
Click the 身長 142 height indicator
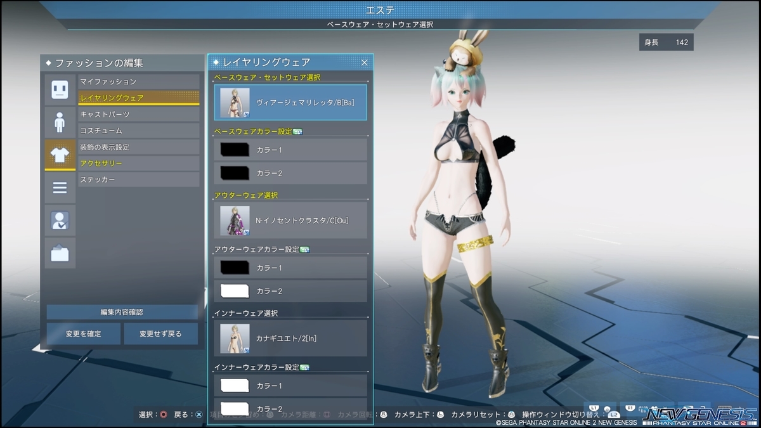point(666,42)
